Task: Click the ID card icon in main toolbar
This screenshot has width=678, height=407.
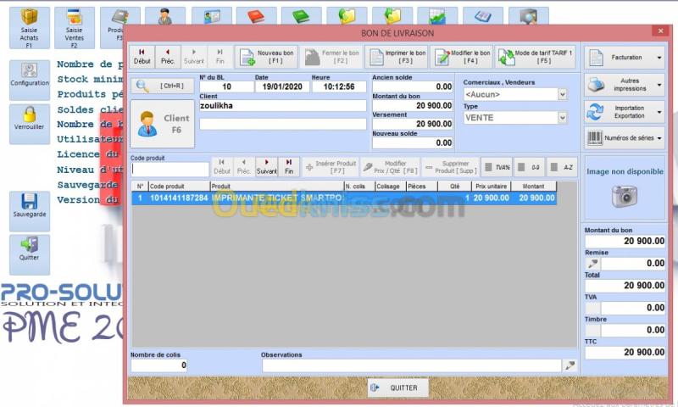Action: point(211,17)
